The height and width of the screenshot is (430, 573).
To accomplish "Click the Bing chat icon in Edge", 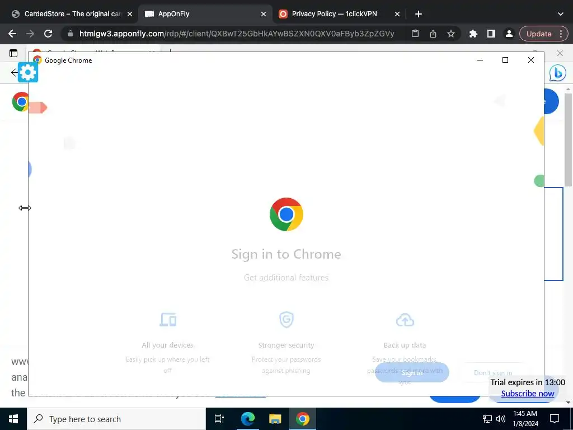I will tap(558, 73).
